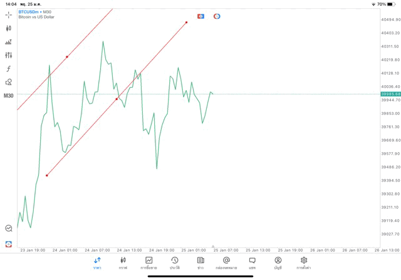Toggle the red square trade panel icon

200,16
